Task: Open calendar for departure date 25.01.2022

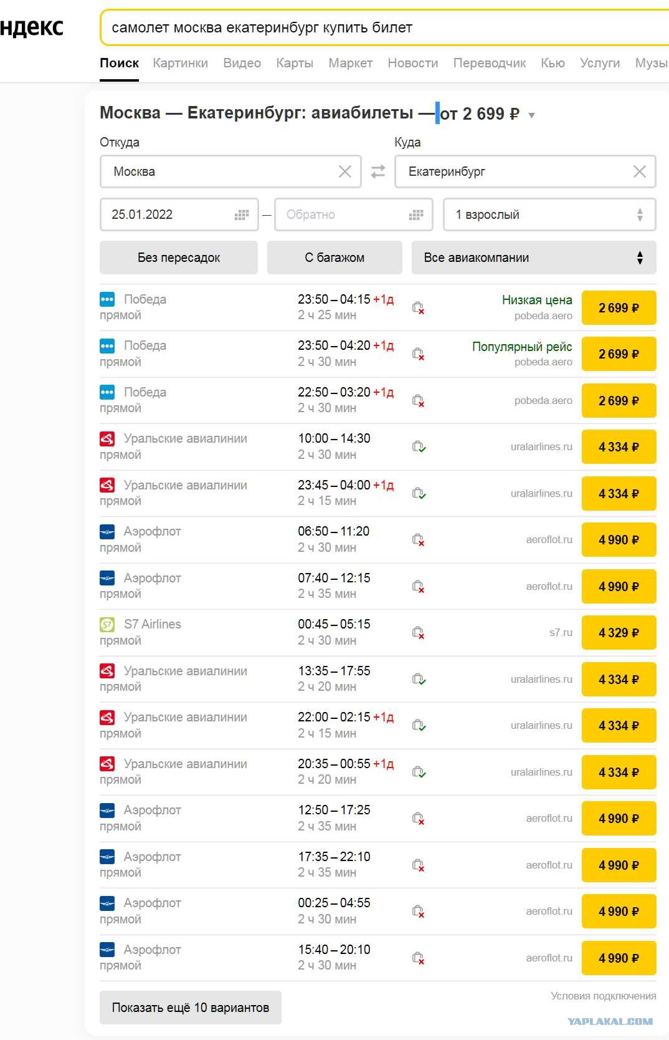Action: (x=242, y=215)
